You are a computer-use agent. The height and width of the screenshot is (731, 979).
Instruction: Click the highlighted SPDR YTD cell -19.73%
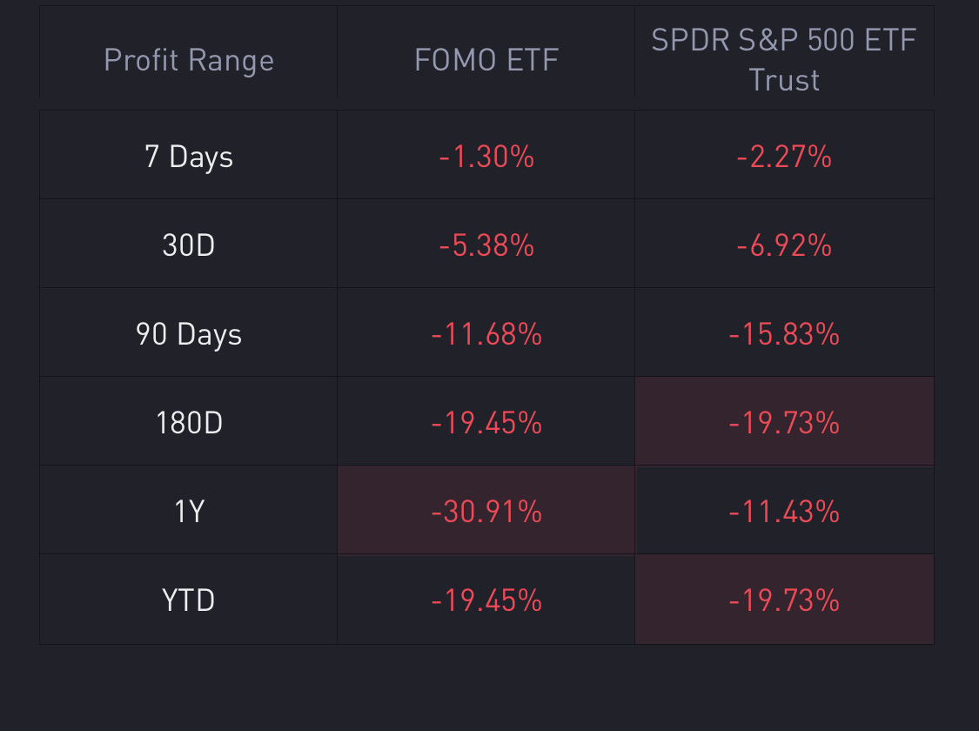[784, 600]
